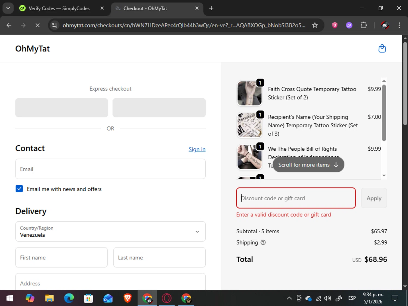Focus the First name field
Image resolution: width=408 pixels, height=306 pixels.
click(x=61, y=257)
